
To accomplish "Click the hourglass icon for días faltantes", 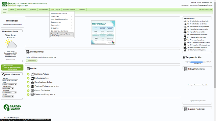I will point(185,43).
